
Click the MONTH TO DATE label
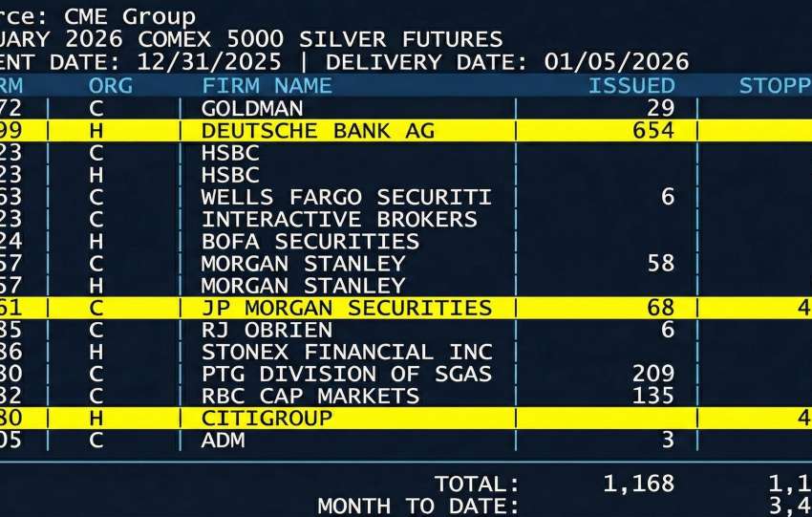(417, 506)
